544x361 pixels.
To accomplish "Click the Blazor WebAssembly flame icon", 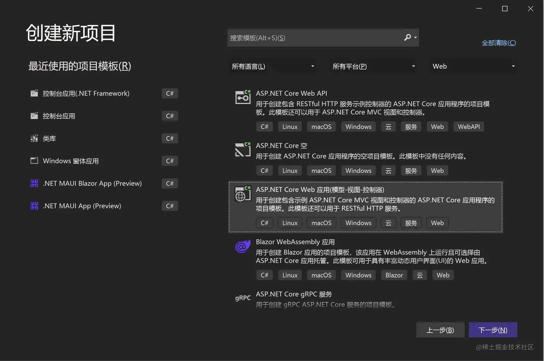I will 243,246.
